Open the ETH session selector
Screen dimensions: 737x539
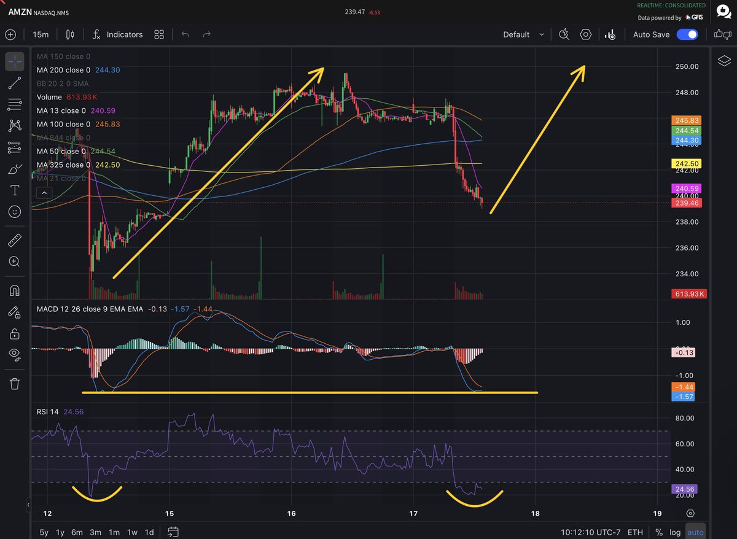(x=635, y=532)
